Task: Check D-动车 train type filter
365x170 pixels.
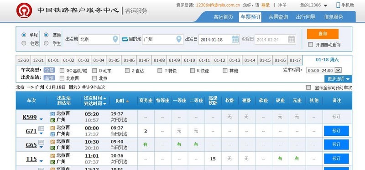Action: [94, 71]
